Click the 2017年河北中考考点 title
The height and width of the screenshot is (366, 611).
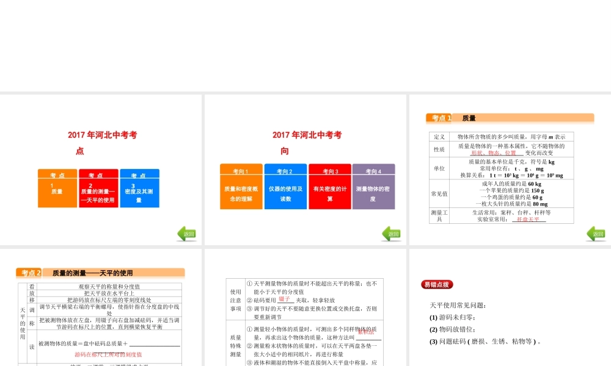102,143
